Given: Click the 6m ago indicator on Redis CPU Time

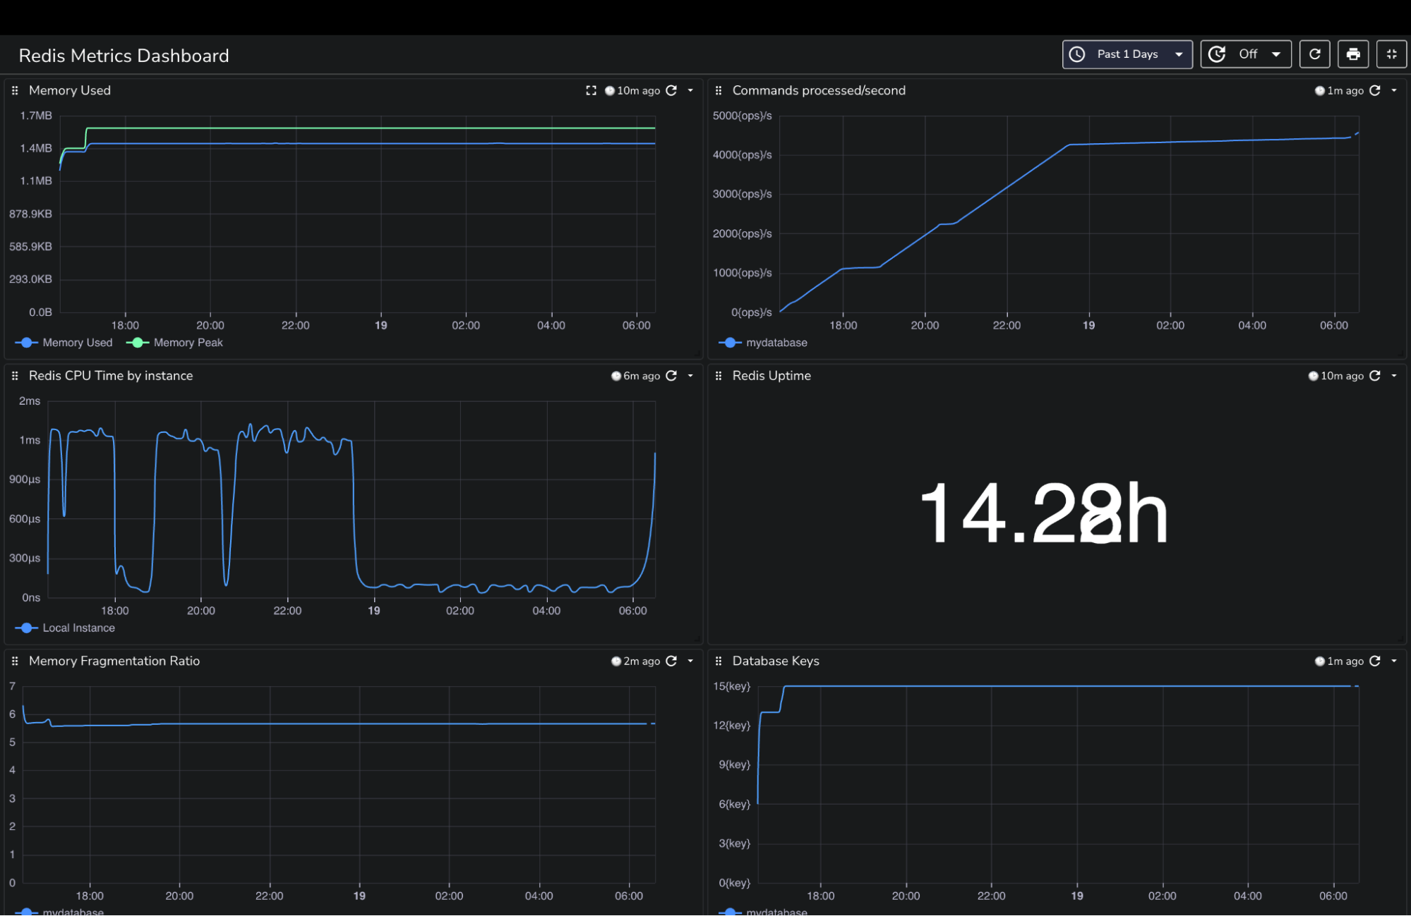Looking at the screenshot, I should (x=636, y=376).
